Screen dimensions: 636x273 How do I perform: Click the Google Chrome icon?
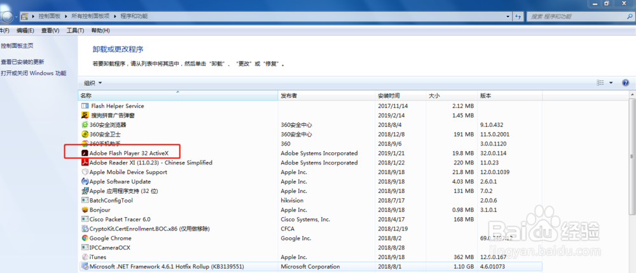point(85,238)
